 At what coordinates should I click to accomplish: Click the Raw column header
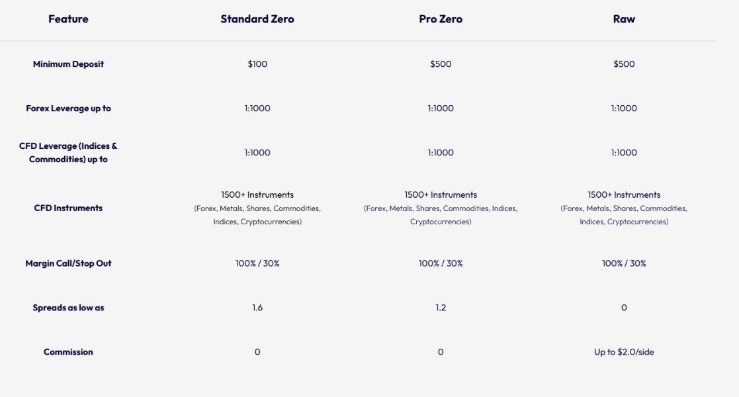(624, 19)
